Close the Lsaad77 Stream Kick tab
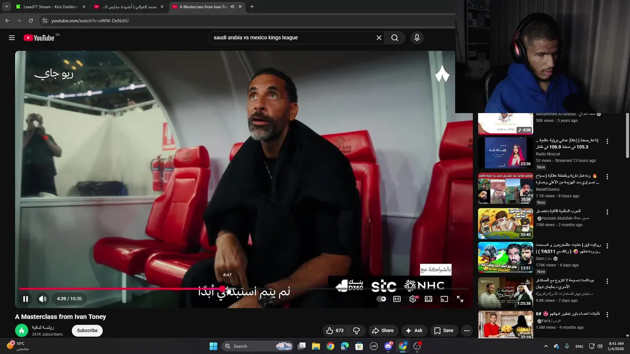This screenshot has height=354, width=630. [84, 7]
